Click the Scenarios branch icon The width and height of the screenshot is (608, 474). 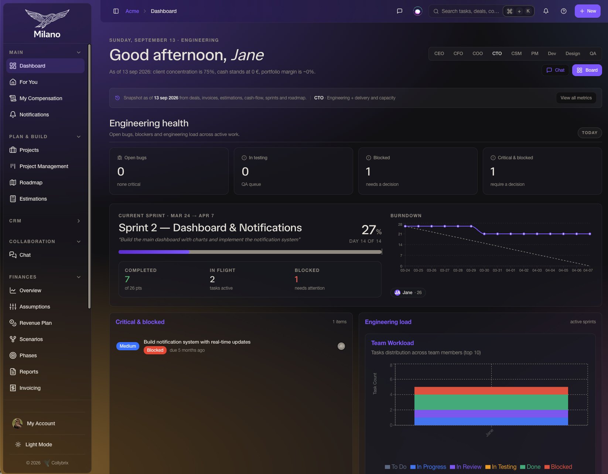pos(13,339)
